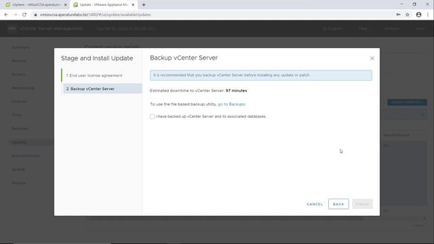434x244 pixels.
Task: Select the Update VMware Appliance Management tab
Action: 104,5
